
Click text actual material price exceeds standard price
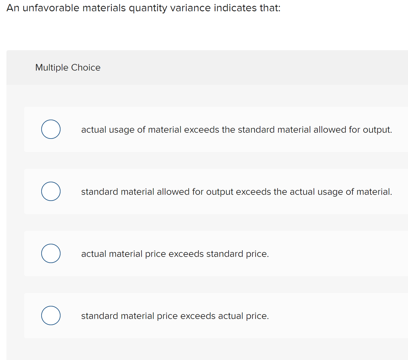(175, 254)
